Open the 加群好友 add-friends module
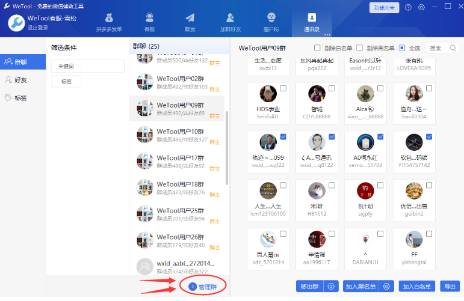464x301 pixels. tap(230, 23)
